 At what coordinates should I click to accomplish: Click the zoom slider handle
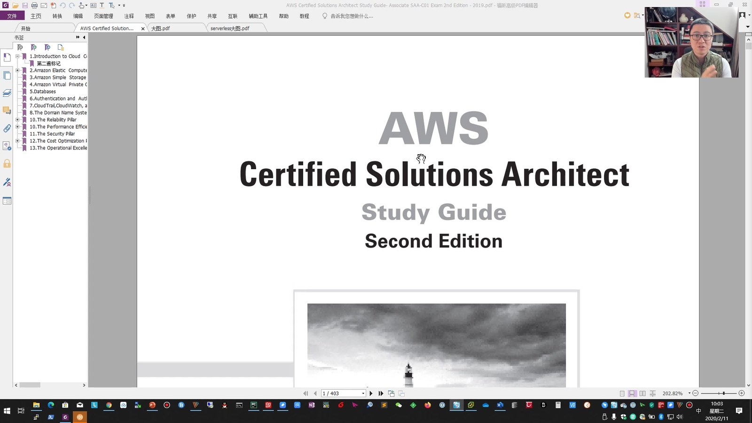(x=724, y=393)
